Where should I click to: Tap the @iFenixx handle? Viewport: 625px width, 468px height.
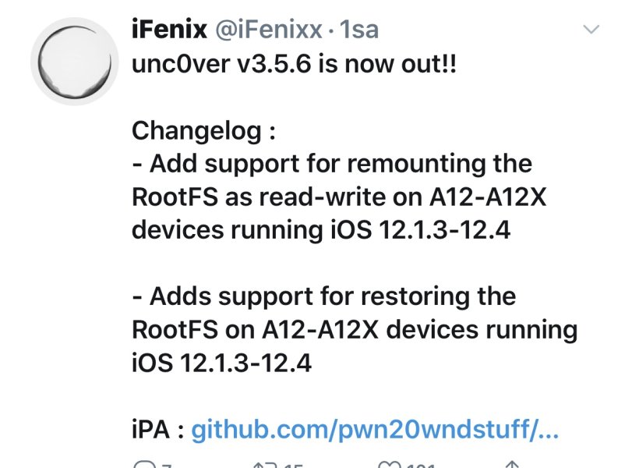263,31
